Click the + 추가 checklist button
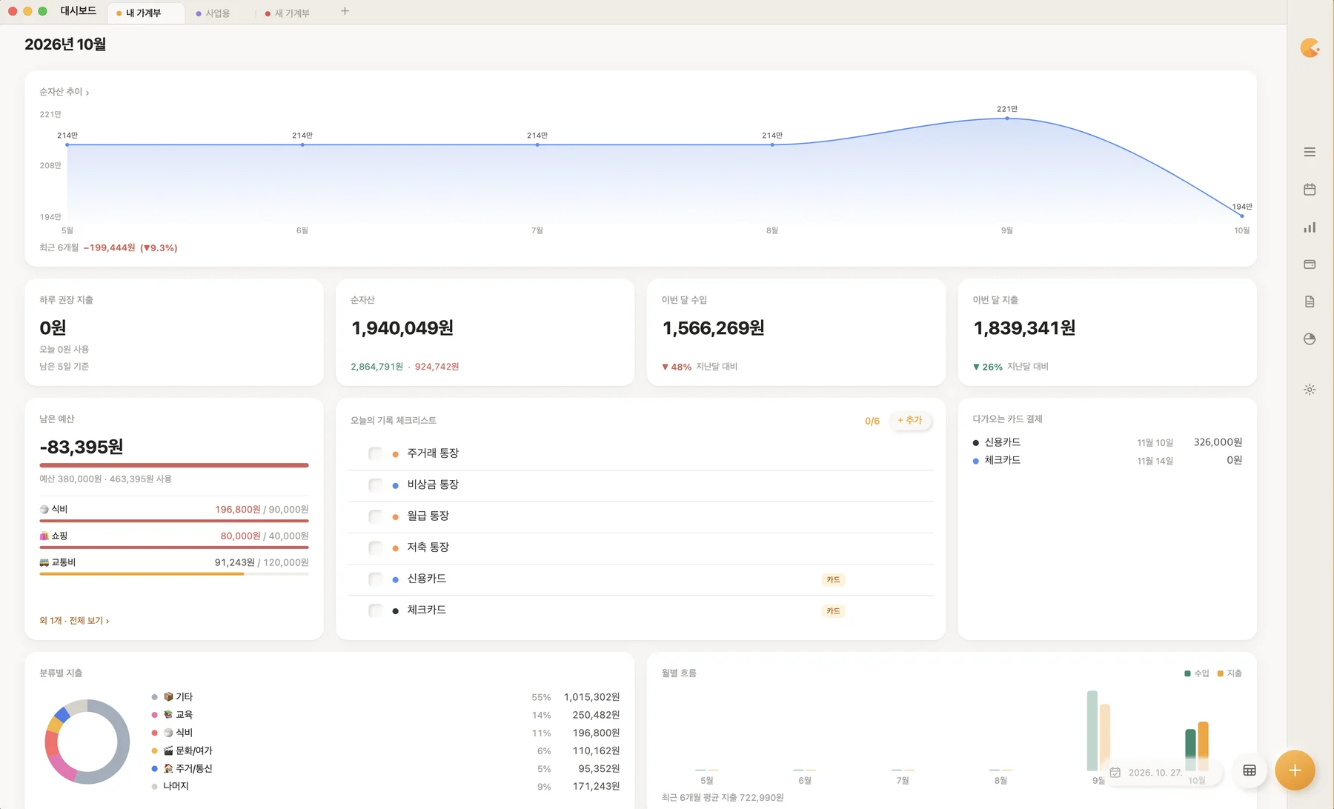This screenshot has height=809, width=1334. click(909, 420)
